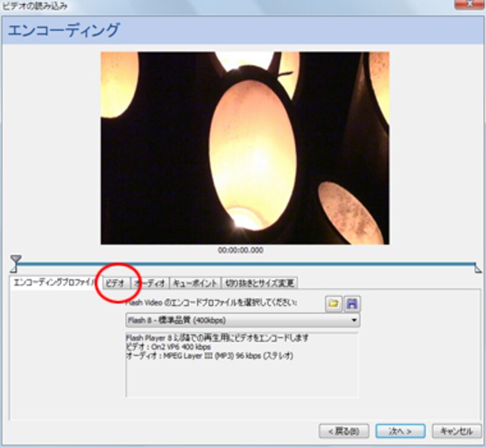Image resolution: width=486 pixels, height=447 pixels.
Task: Click the エンコーディング heading text
Action: tap(64, 30)
